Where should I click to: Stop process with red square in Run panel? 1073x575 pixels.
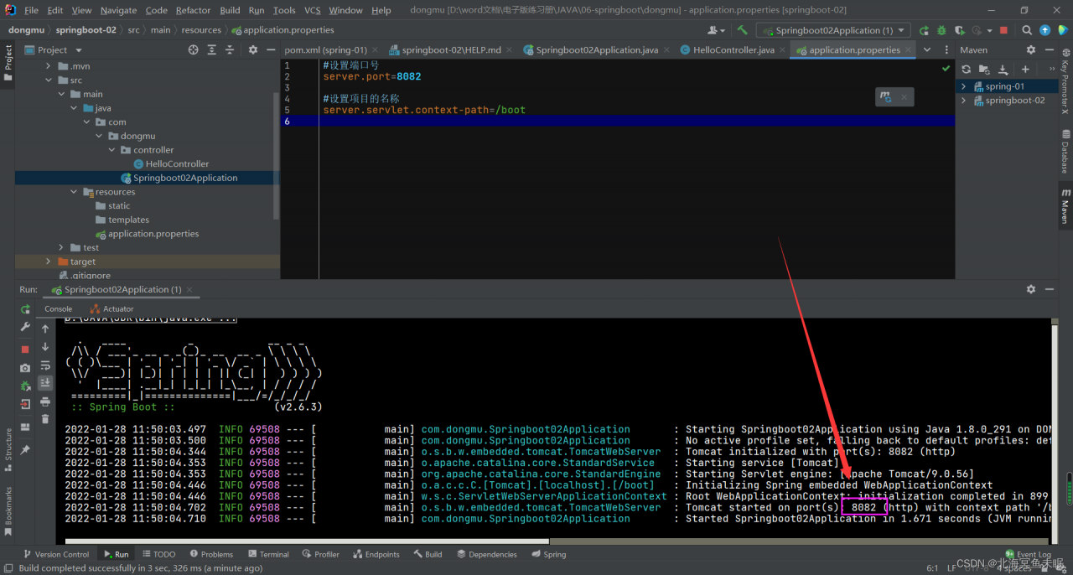coord(25,349)
